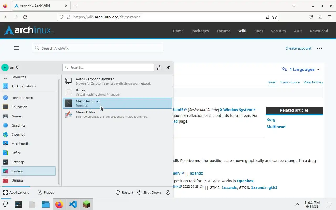Select the Favorites category
The height and width of the screenshot is (210, 336).
pyautogui.click(x=28, y=77)
